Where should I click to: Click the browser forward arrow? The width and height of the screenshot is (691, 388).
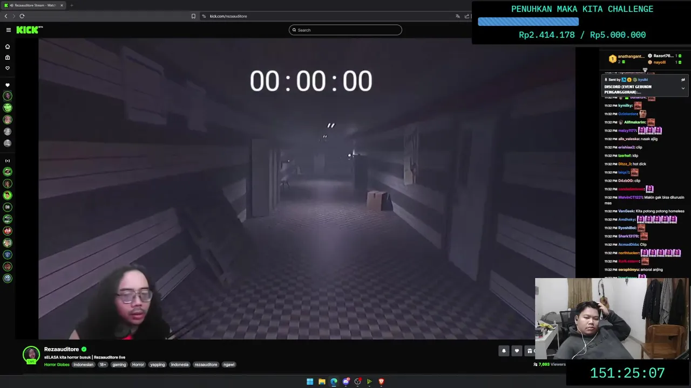pyautogui.click(x=14, y=16)
